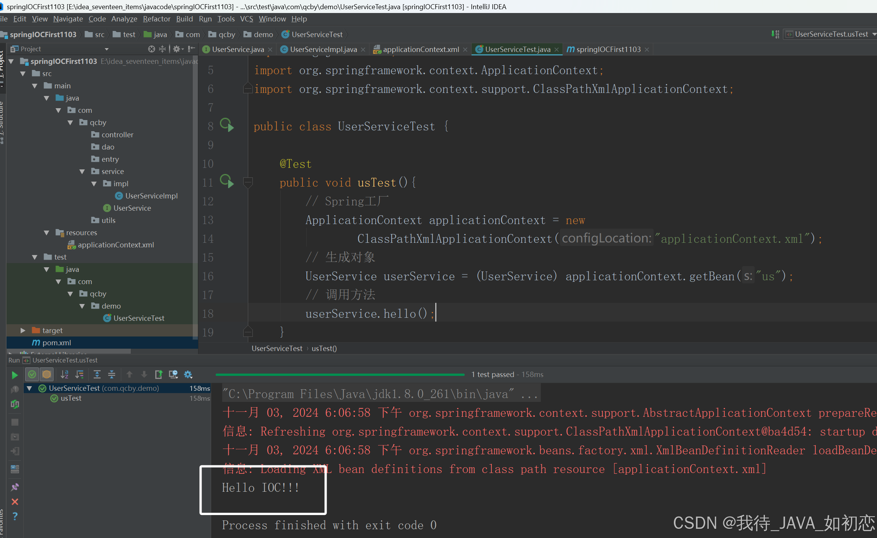Open help with question mark icon in Run panel
Screen dimensions: 877x538
(x=15, y=515)
